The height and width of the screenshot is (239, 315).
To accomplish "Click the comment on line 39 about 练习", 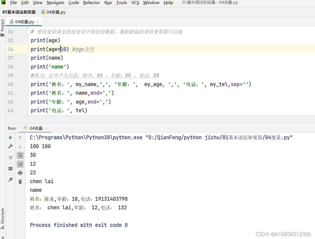I will [95, 76].
